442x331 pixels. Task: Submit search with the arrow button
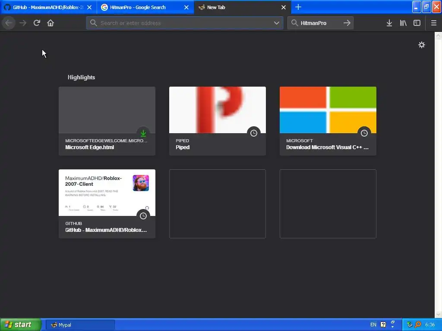point(347,23)
